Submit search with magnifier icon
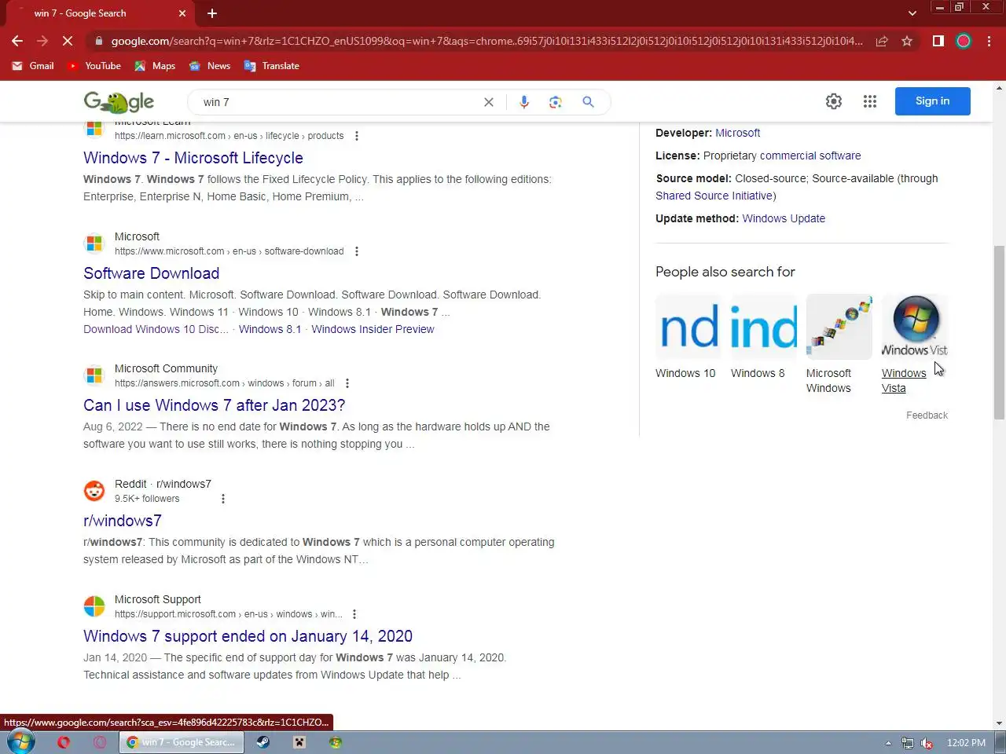 click(588, 102)
